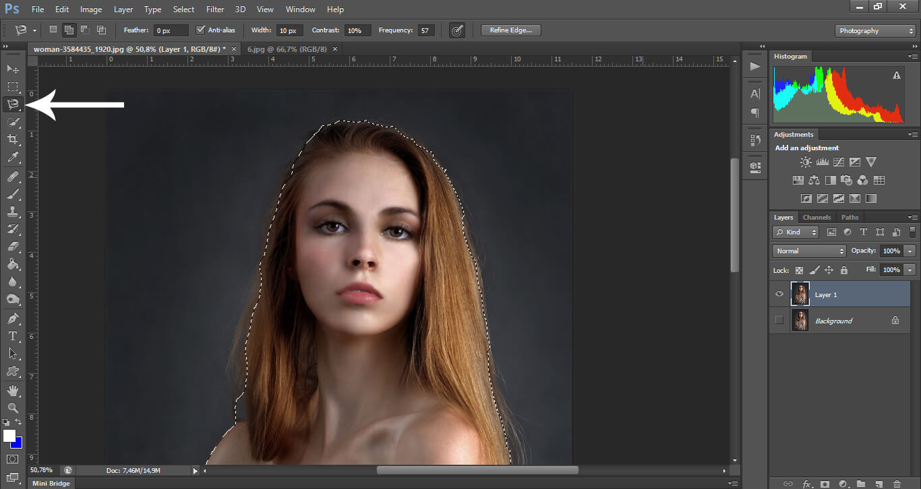This screenshot has width=921, height=489.
Task: Select the Healing Brush tool
Action: coord(13,176)
